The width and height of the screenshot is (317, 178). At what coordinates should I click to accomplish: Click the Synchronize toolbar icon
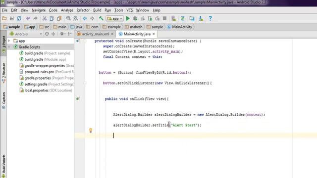coord(19,19)
